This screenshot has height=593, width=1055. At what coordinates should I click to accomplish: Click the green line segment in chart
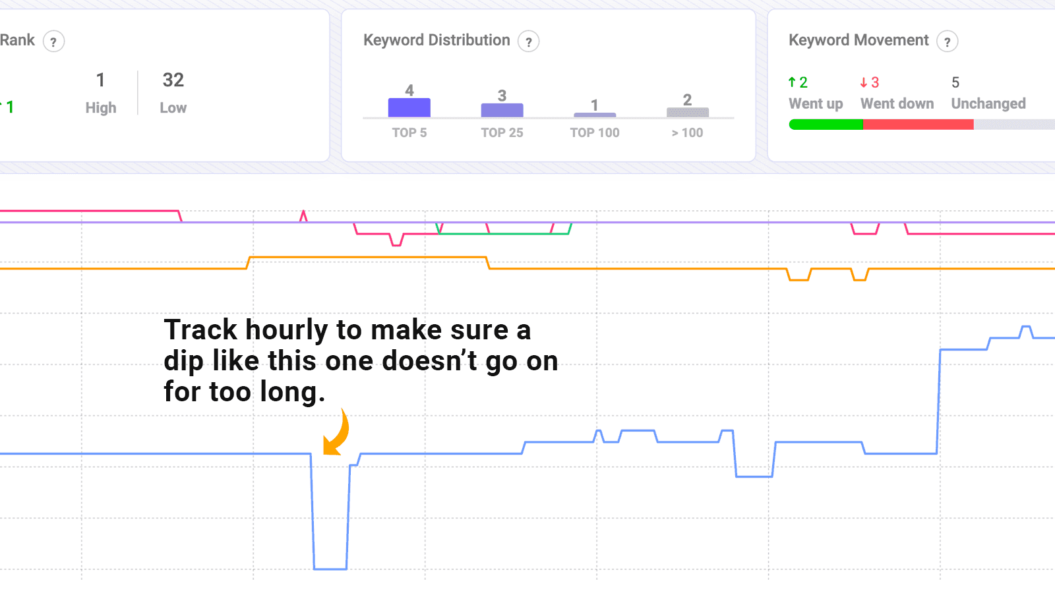tap(503, 234)
